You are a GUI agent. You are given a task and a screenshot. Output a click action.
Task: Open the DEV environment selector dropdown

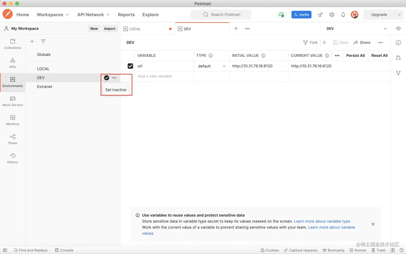point(356,28)
